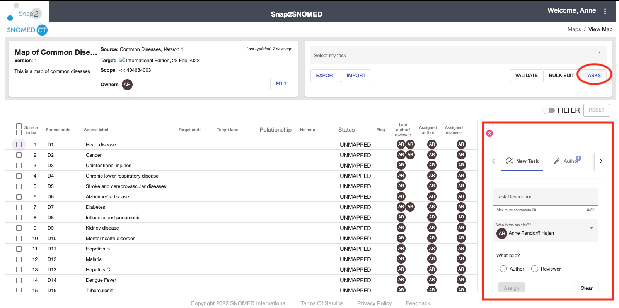
Task: Select the Cancer row checkbox
Action: click(19, 155)
